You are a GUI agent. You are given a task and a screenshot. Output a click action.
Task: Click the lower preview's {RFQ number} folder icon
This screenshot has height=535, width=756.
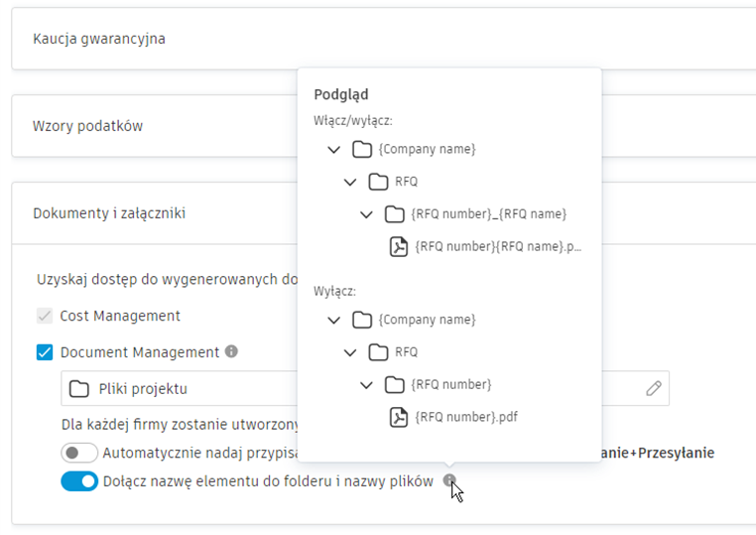click(x=394, y=384)
